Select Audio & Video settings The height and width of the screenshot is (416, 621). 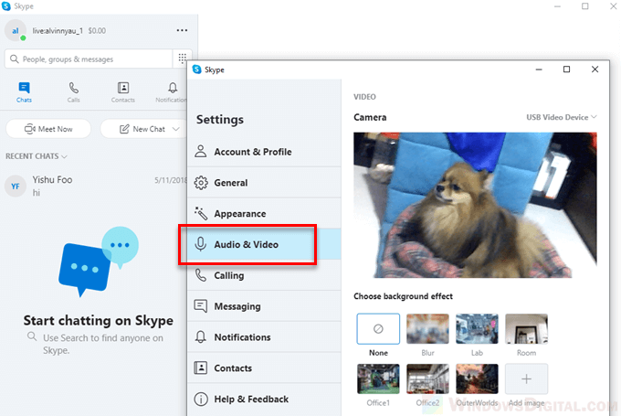click(x=264, y=244)
